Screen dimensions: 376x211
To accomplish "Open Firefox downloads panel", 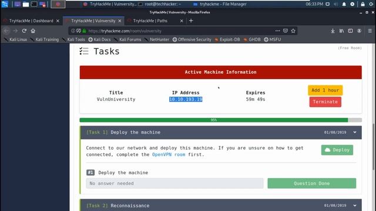I will [x=333, y=30].
